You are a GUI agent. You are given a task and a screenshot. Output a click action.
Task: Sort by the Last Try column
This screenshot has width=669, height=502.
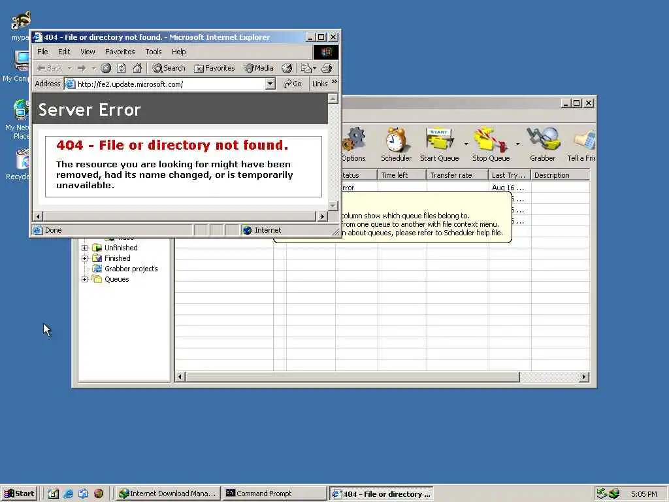pos(510,175)
